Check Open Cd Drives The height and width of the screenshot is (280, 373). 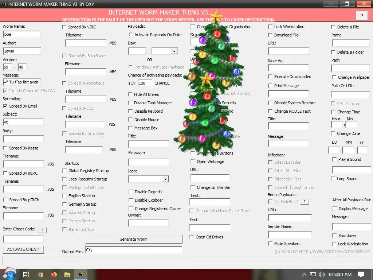(192, 237)
